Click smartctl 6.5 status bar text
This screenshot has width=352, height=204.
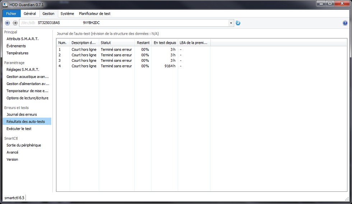coord(14,198)
